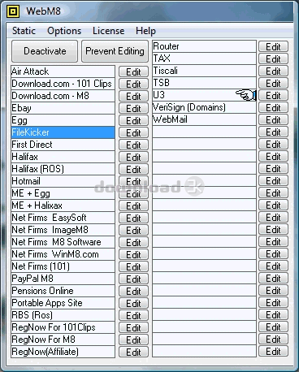Select the U3 entry

[204, 95]
